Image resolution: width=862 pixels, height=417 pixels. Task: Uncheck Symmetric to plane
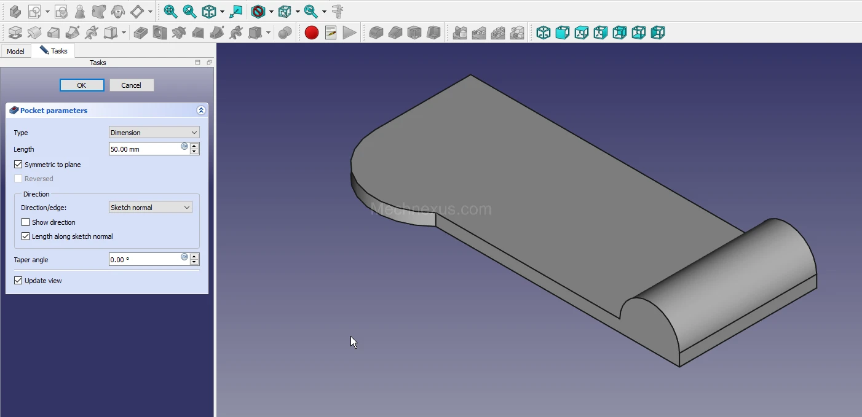[x=18, y=165]
